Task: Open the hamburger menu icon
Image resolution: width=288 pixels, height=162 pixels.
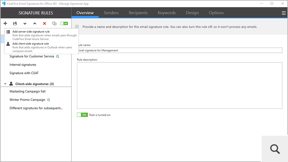Action: tap(284, 13)
